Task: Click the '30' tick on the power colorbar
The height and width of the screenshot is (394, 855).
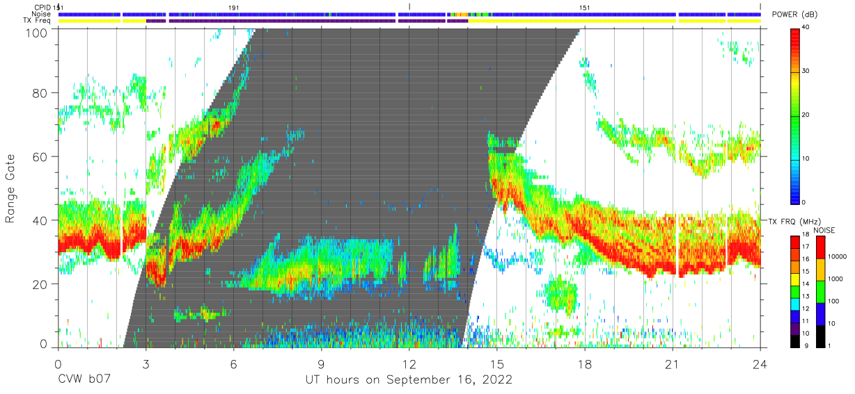Action: (807, 72)
